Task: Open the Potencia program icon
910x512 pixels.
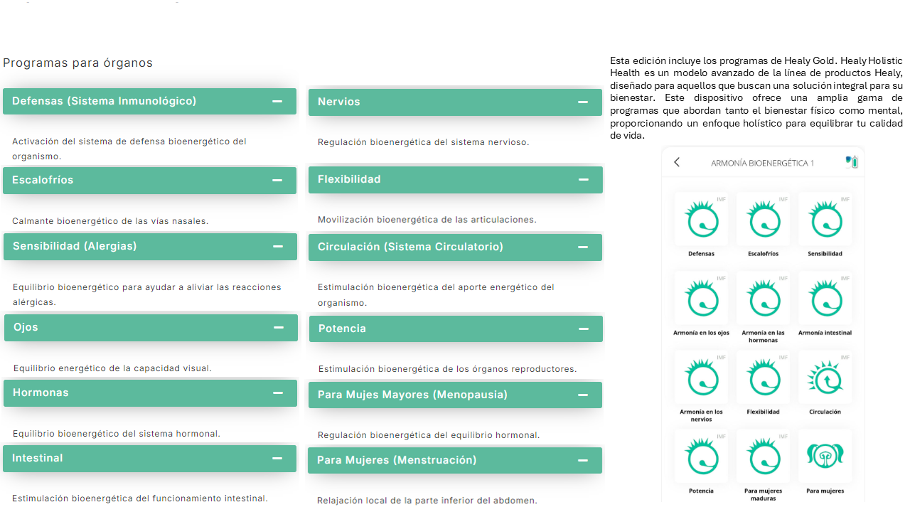Action: click(701, 457)
